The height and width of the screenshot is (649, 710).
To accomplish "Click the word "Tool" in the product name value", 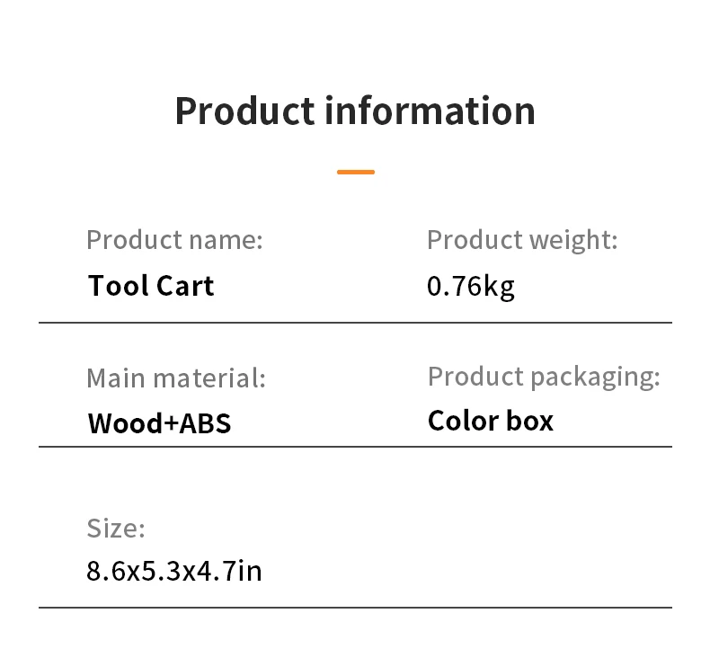I will coord(117,286).
